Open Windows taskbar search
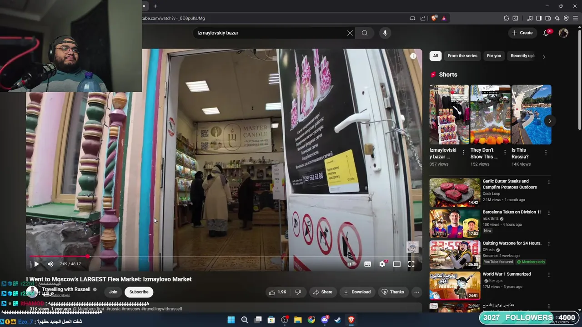 (245, 320)
